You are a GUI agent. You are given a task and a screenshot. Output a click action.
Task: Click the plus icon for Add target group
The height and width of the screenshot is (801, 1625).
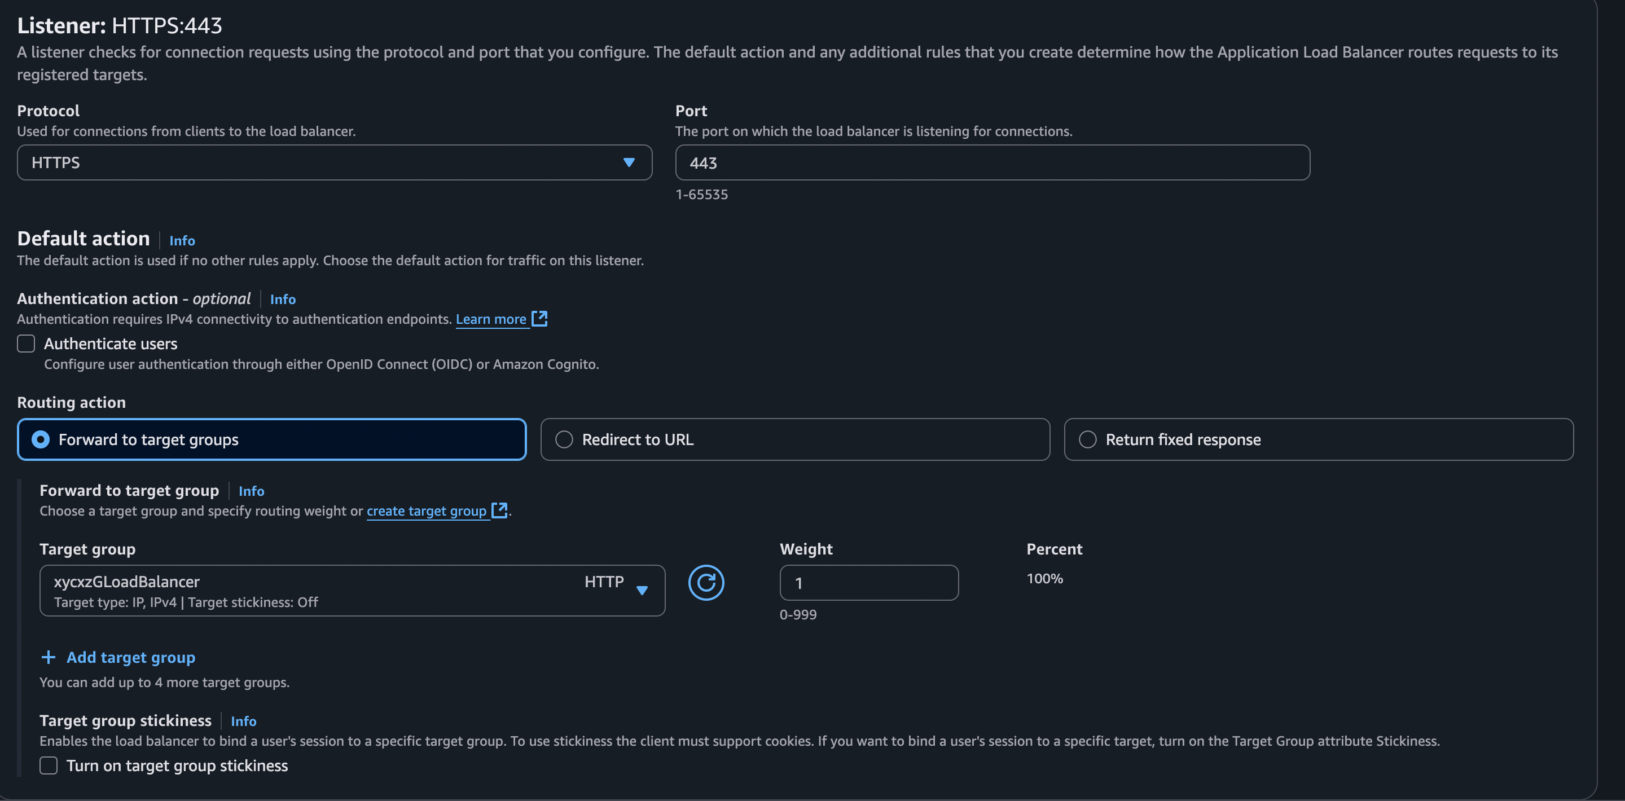(x=48, y=657)
